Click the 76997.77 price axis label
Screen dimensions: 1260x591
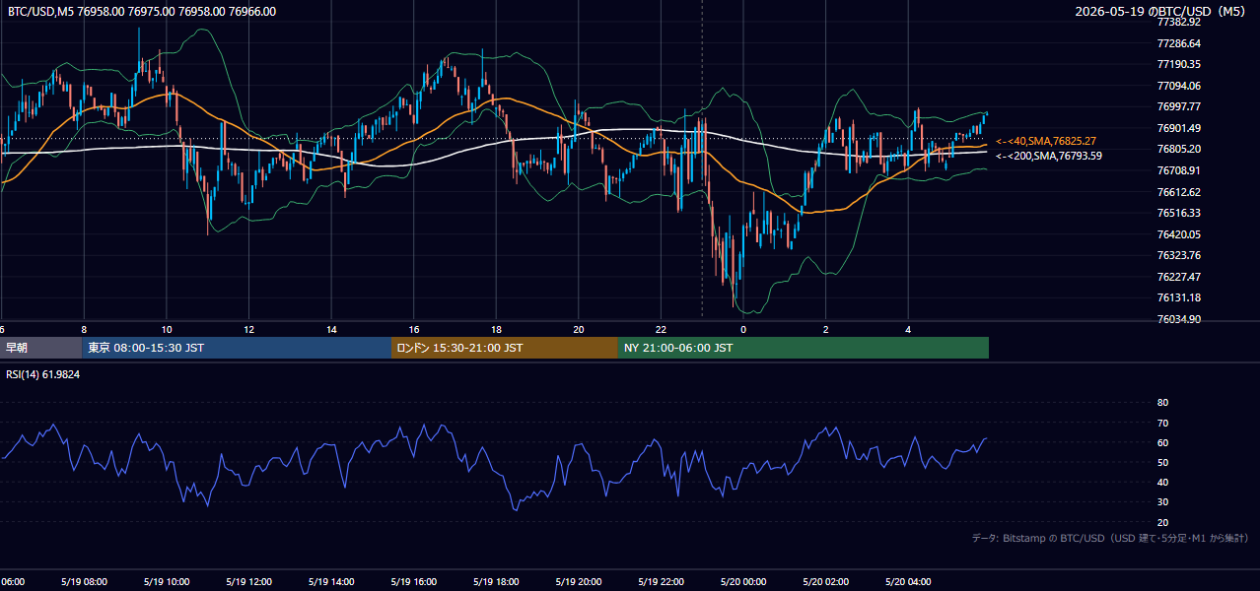1179,106
